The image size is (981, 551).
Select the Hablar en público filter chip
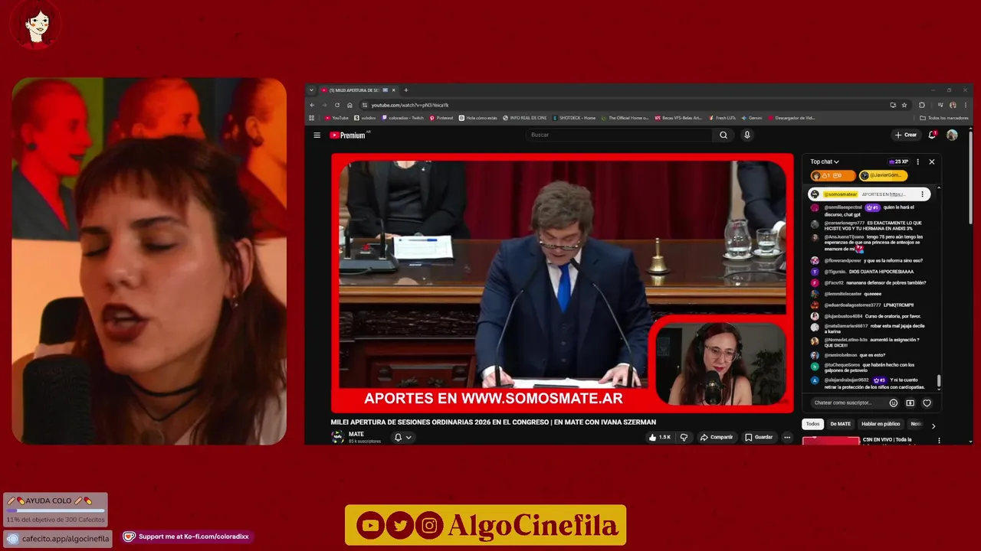click(881, 424)
